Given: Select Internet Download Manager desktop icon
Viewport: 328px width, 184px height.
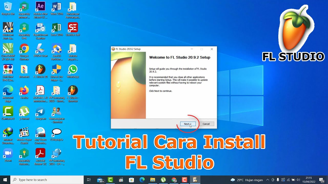Looking at the screenshot, I should [8, 136].
